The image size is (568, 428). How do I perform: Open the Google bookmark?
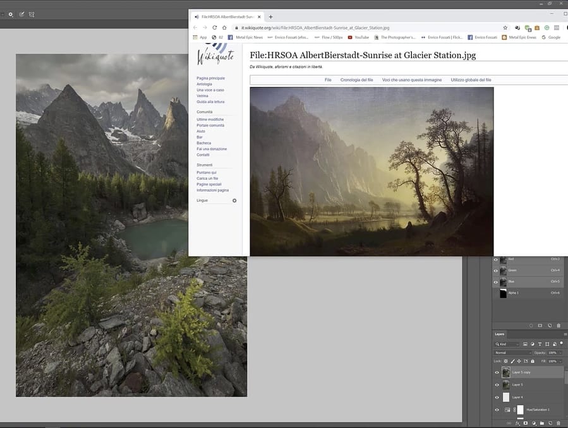551,37
